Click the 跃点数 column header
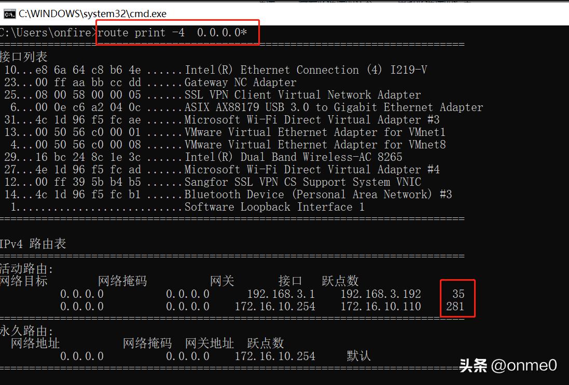 tap(341, 281)
